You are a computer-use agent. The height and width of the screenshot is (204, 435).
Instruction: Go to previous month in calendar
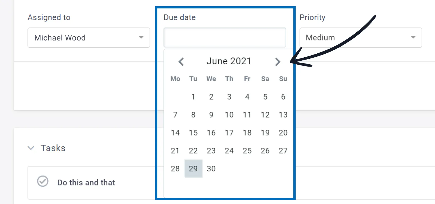pyautogui.click(x=181, y=62)
